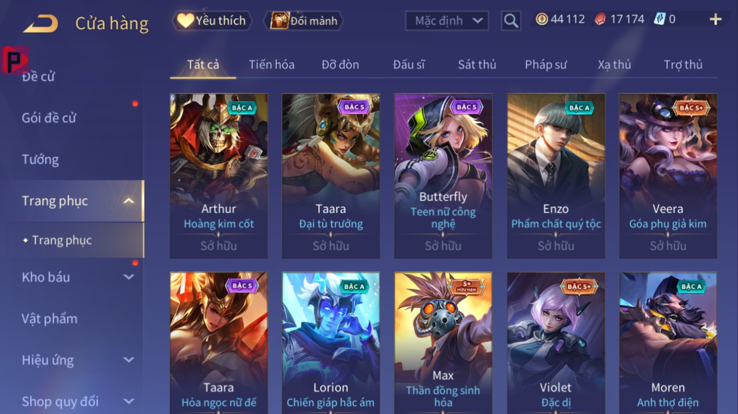Screen dimensions: 738x414
Task: Go back using the return arrow icon
Action: coord(41,23)
